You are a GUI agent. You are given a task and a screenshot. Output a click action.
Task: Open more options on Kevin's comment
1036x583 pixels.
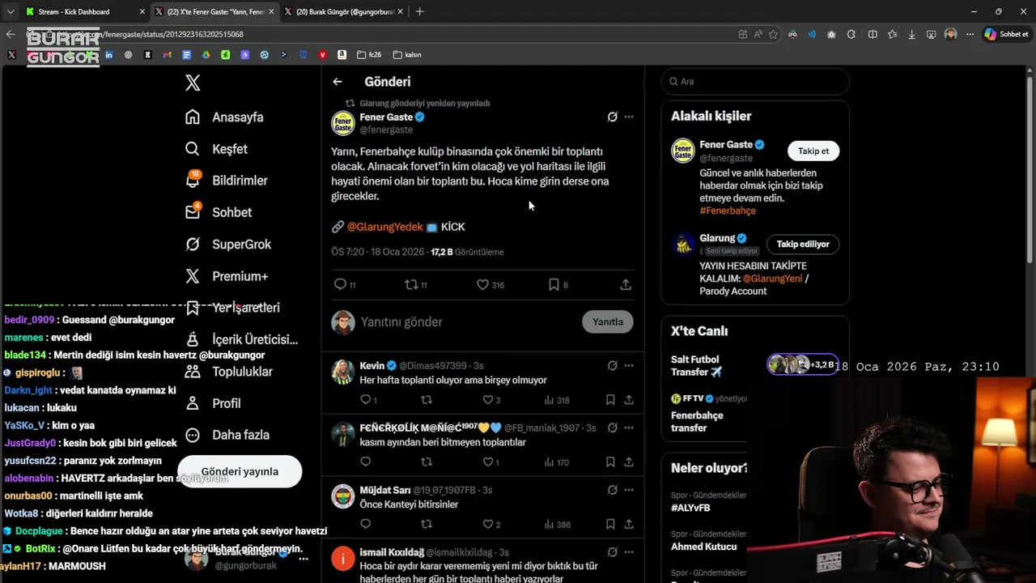pyautogui.click(x=629, y=365)
